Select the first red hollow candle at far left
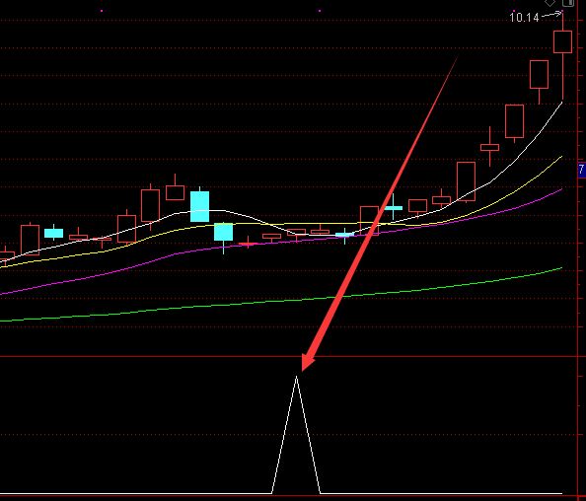 click(x=6, y=256)
